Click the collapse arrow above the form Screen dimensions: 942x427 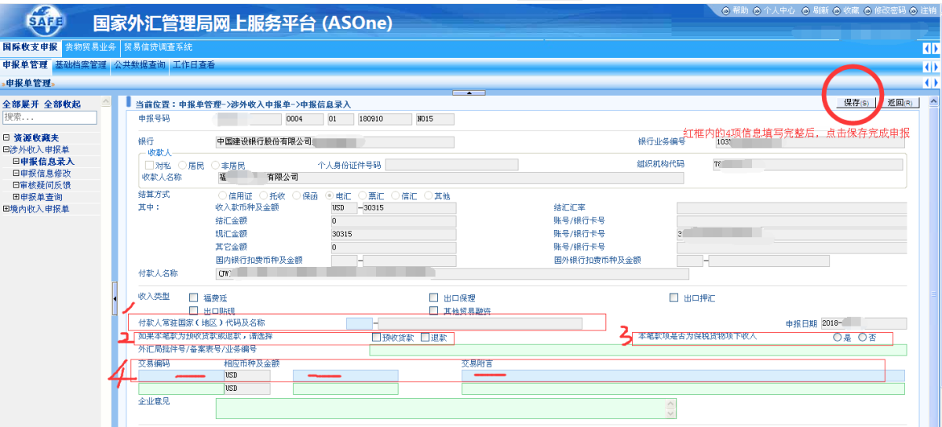(x=469, y=93)
